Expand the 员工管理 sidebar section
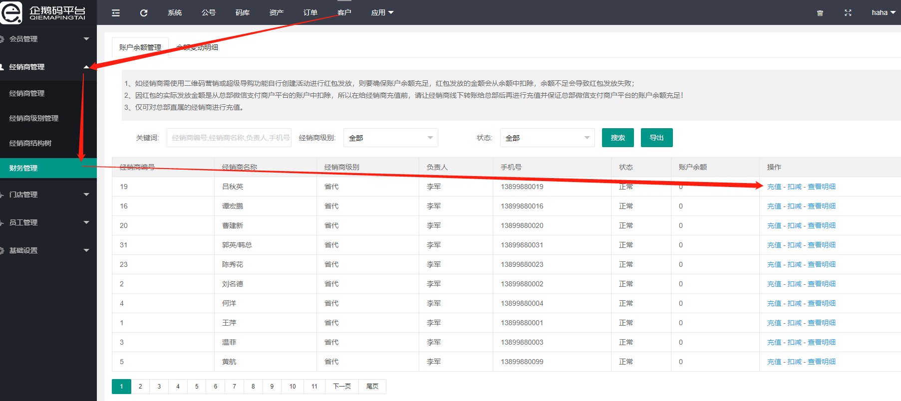This screenshot has width=901, height=401. click(48, 222)
